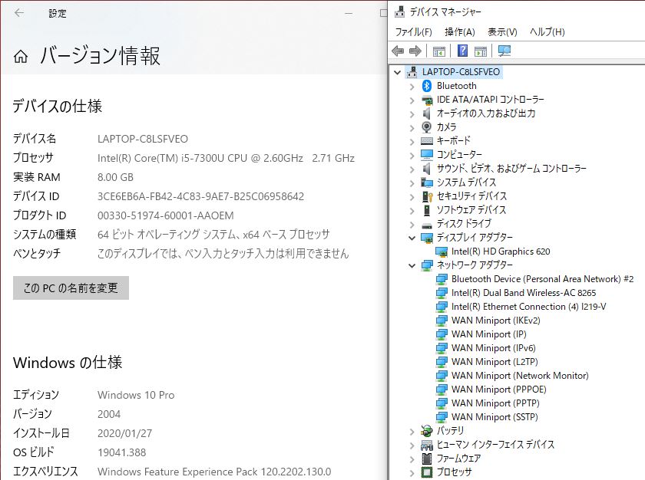Viewport: 645px width, 480px height.
Task: Select the WAN Miniport (PPPOE) entry
Action: [500, 390]
